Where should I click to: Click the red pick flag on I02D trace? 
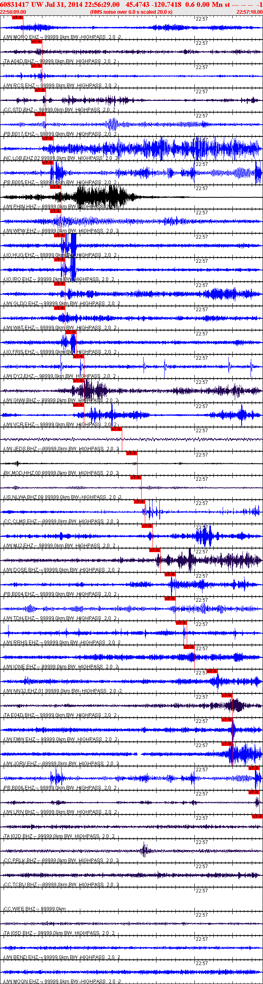click(x=257, y=817)
